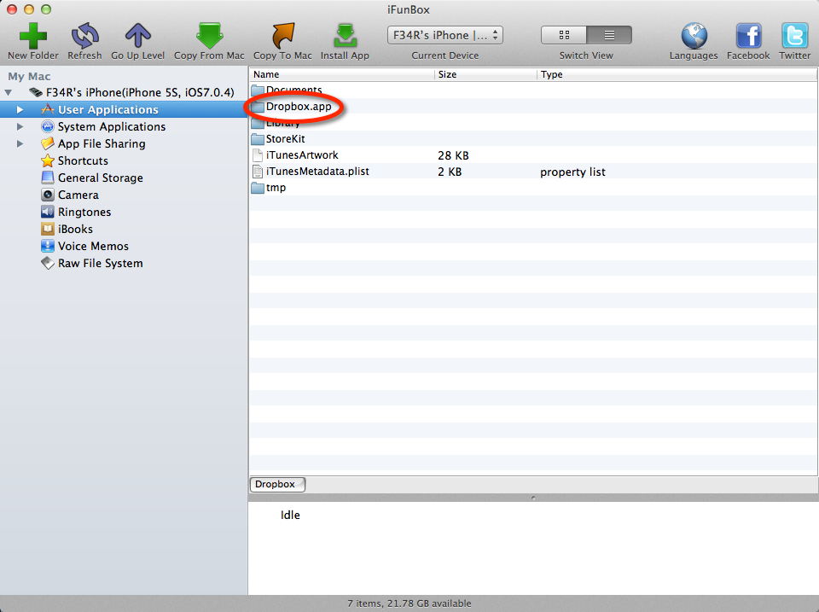The height and width of the screenshot is (612, 819).
Task: Open the Languages globe icon
Action: click(694, 36)
